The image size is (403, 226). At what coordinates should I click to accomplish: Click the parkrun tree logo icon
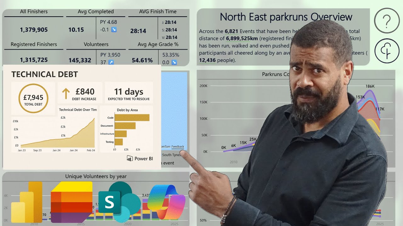(x=387, y=51)
